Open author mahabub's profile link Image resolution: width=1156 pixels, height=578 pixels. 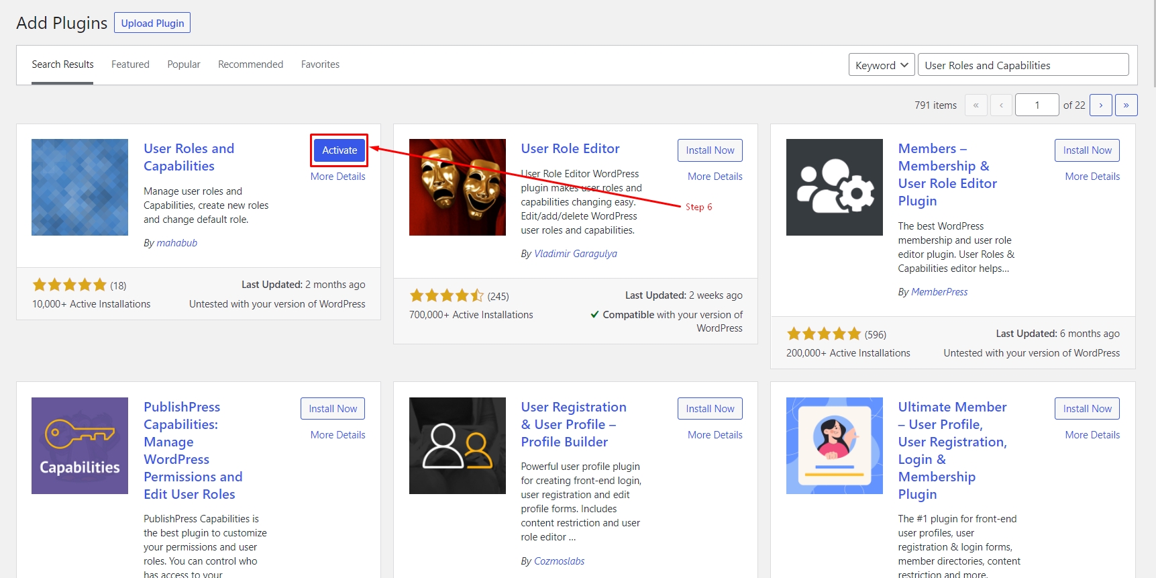click(177, 243)
